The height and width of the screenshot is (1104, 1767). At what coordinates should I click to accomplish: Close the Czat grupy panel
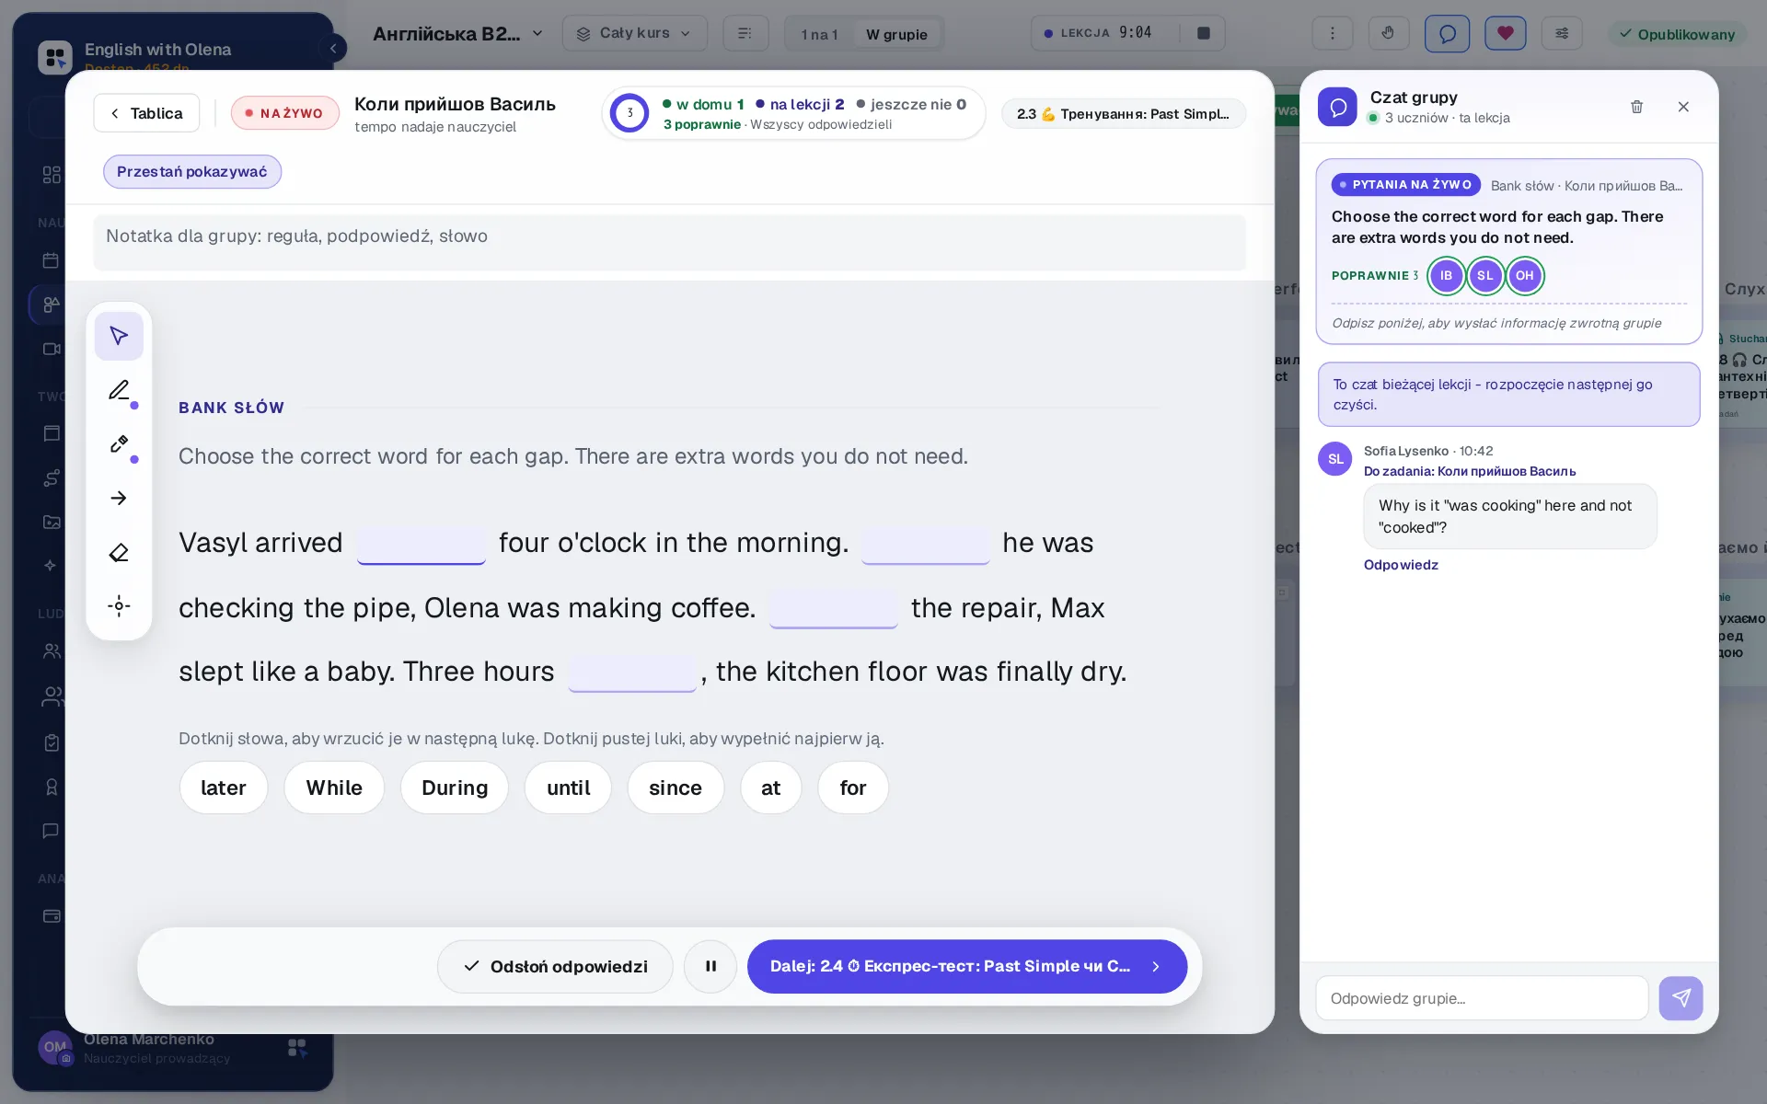tap(1683, 107)
